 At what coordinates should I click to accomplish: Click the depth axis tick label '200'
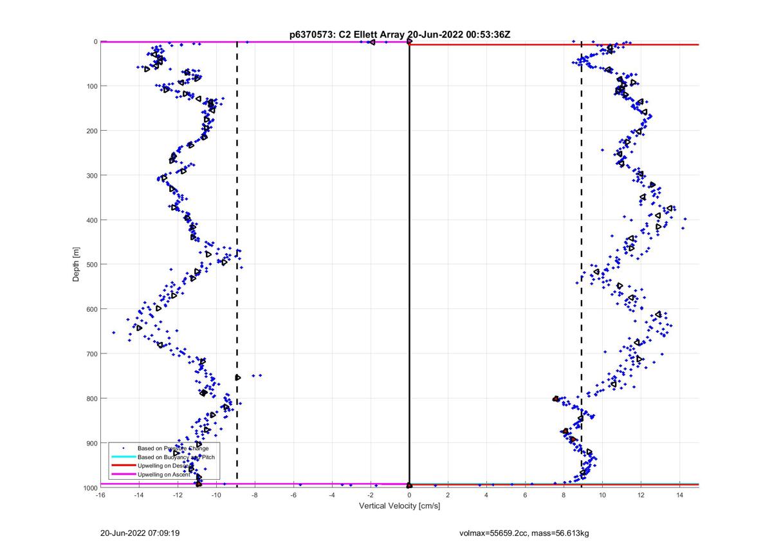tap(91, 131)
